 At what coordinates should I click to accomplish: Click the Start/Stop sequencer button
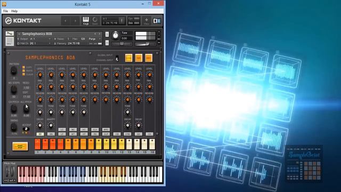pos(20,147)
